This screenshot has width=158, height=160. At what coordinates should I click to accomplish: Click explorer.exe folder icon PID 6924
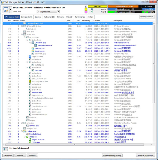[33, 48]
